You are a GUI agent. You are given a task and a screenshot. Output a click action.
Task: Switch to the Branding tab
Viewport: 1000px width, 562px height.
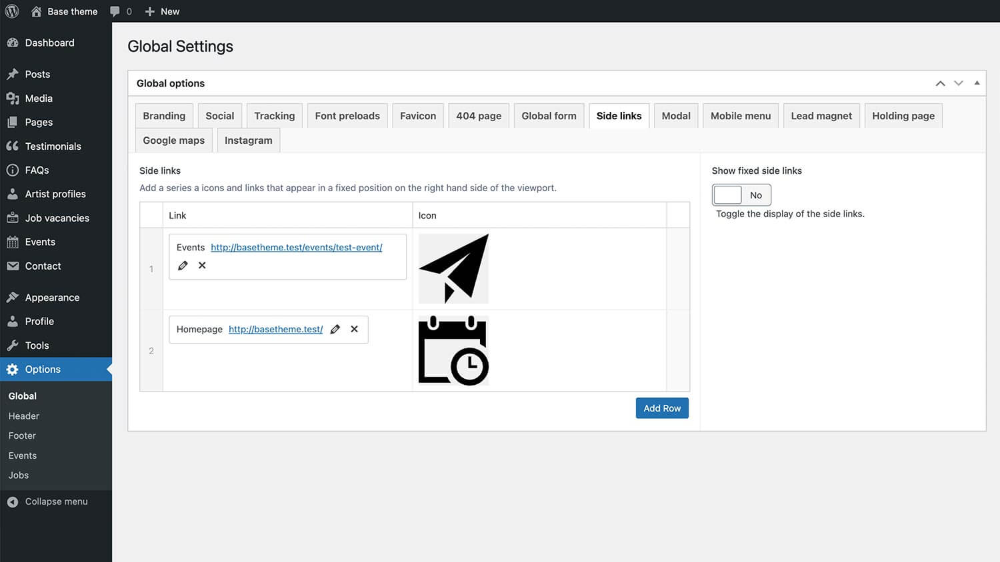pyautogui.click(x=164, y=116)
